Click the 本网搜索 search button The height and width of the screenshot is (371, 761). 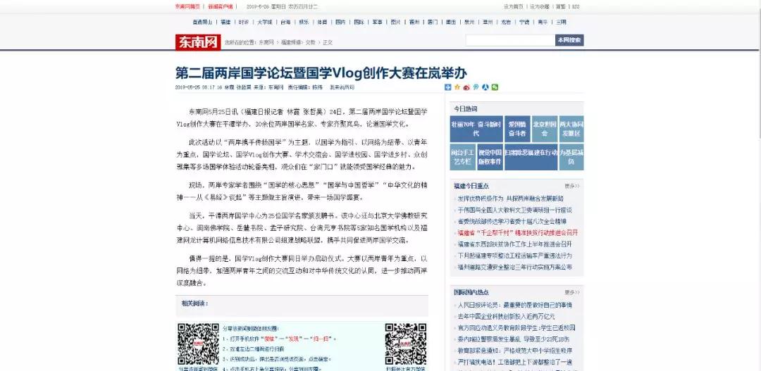tap(569, 40)
